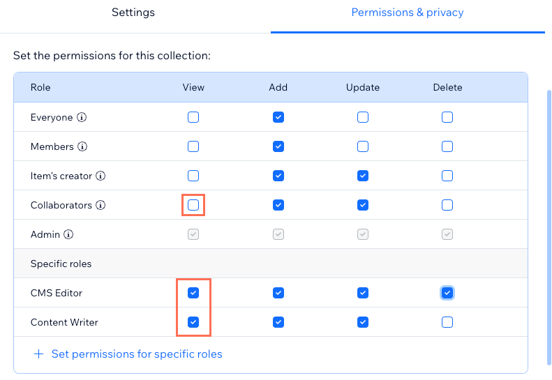Check Delete for Collaborators
This screenshot has height=380, width=552.
pyautogui.click(x=447, y=205)
